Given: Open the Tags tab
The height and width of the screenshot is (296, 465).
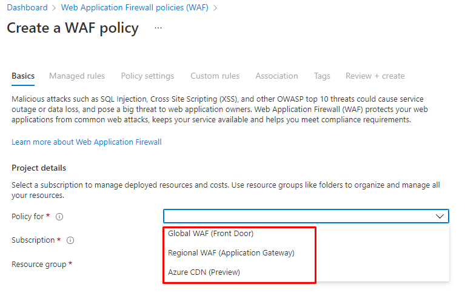Looking at the screenshot, I should [x=322, y=76].
